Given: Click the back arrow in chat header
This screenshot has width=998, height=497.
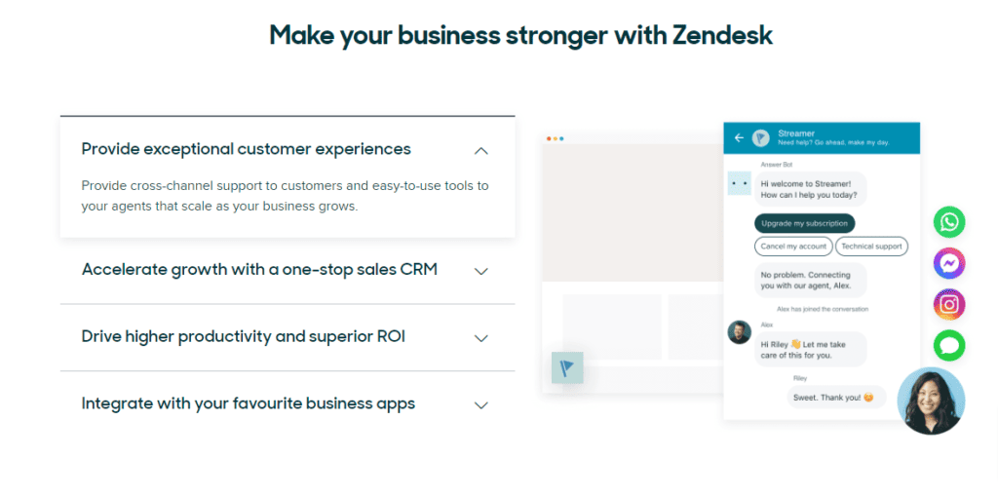Looking at the screenshot, I should 739,137.
